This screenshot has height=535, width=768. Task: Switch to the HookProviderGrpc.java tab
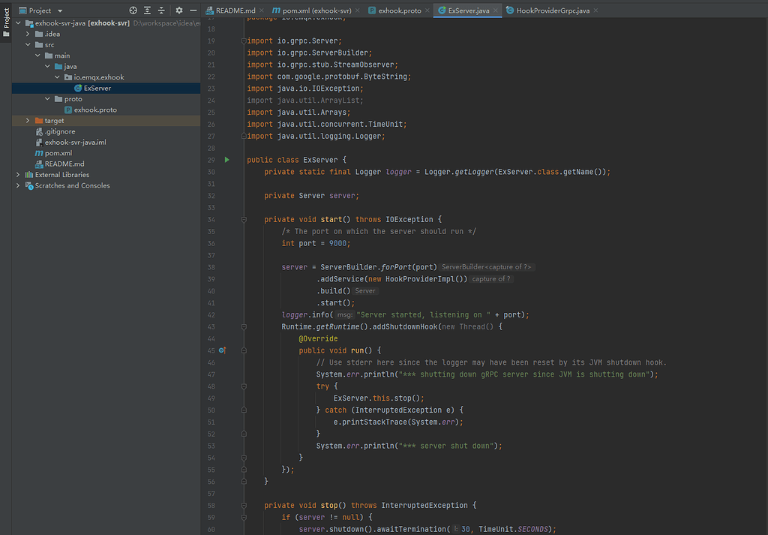tap(551, 11)
